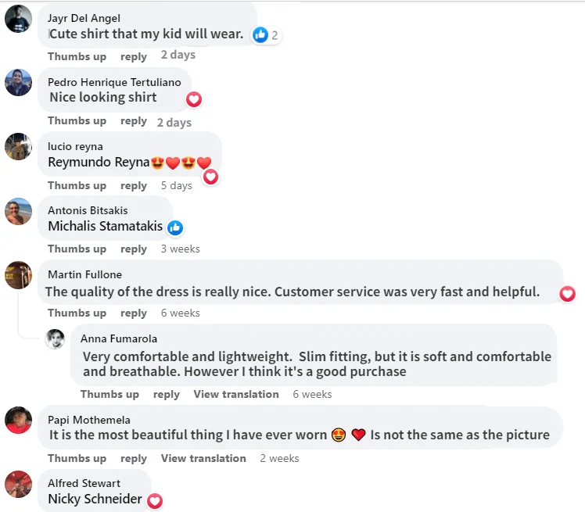Reply to Pedro Henrique Tertuliano's comment
Viewport: 585px width, 512px height.
pyautogui.click(x=134, y=121)
